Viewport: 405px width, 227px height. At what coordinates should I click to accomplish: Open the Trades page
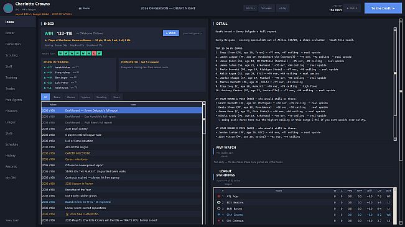pyautogui.click(x=17, y=89)
